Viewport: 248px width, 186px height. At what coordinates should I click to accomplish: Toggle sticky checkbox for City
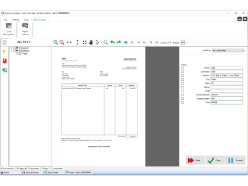tap(183, 79)
